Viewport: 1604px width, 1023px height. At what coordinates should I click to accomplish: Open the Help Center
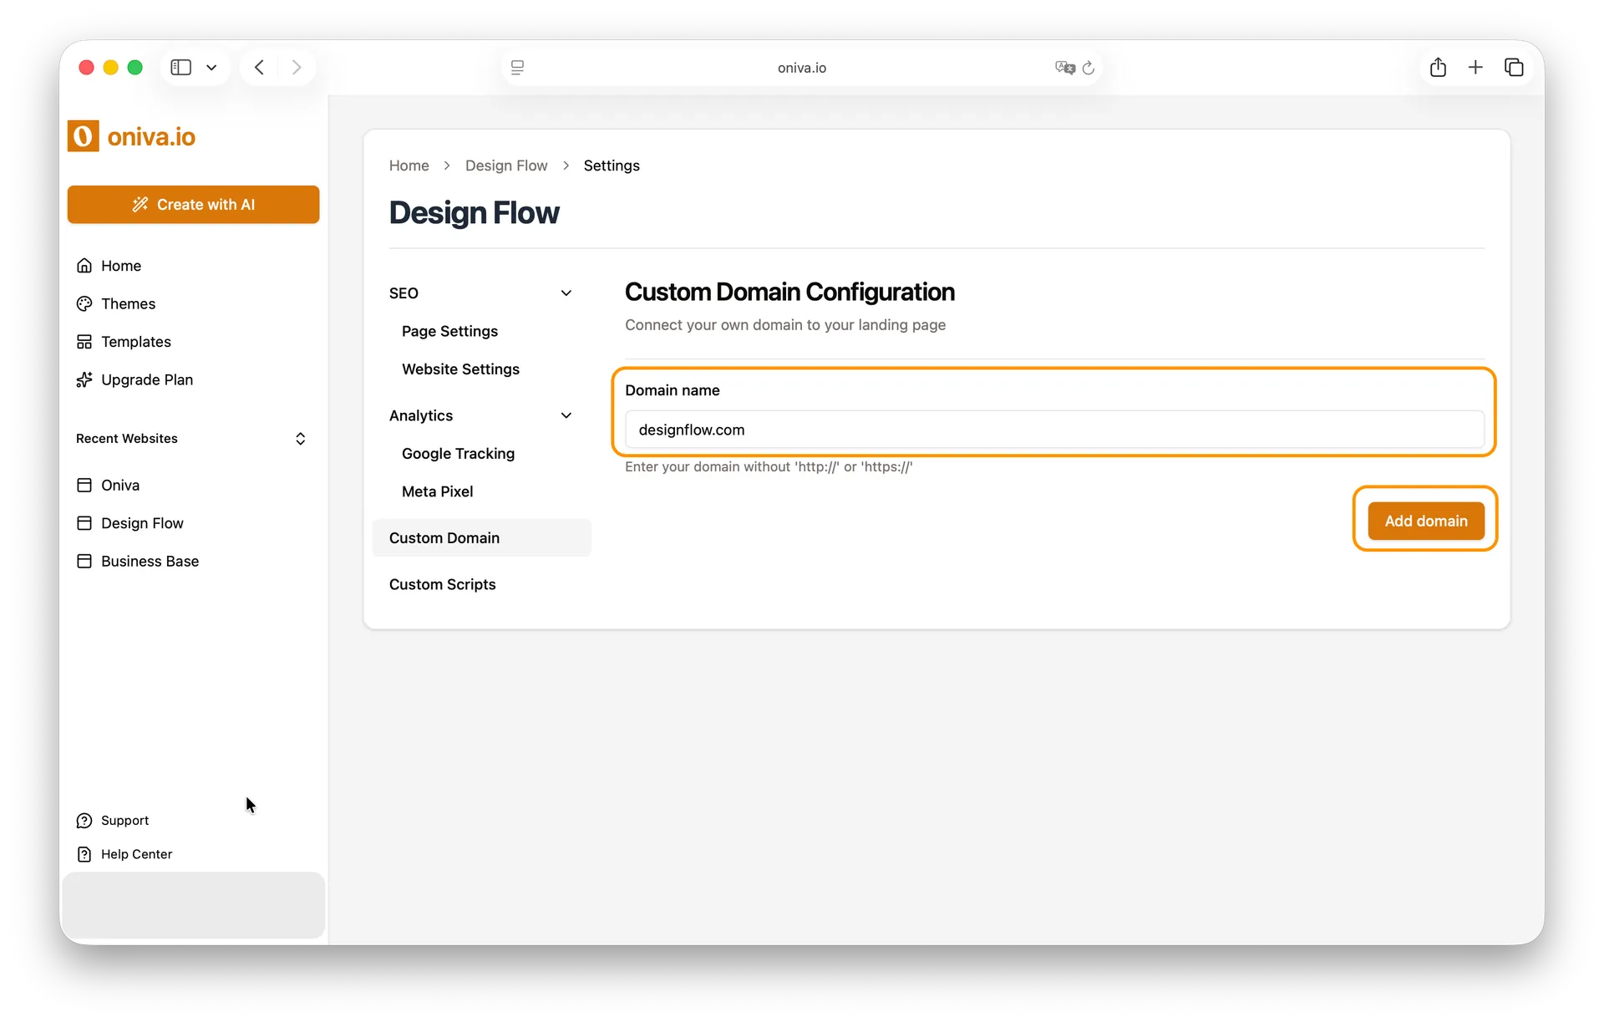click(x=136, y=853)
